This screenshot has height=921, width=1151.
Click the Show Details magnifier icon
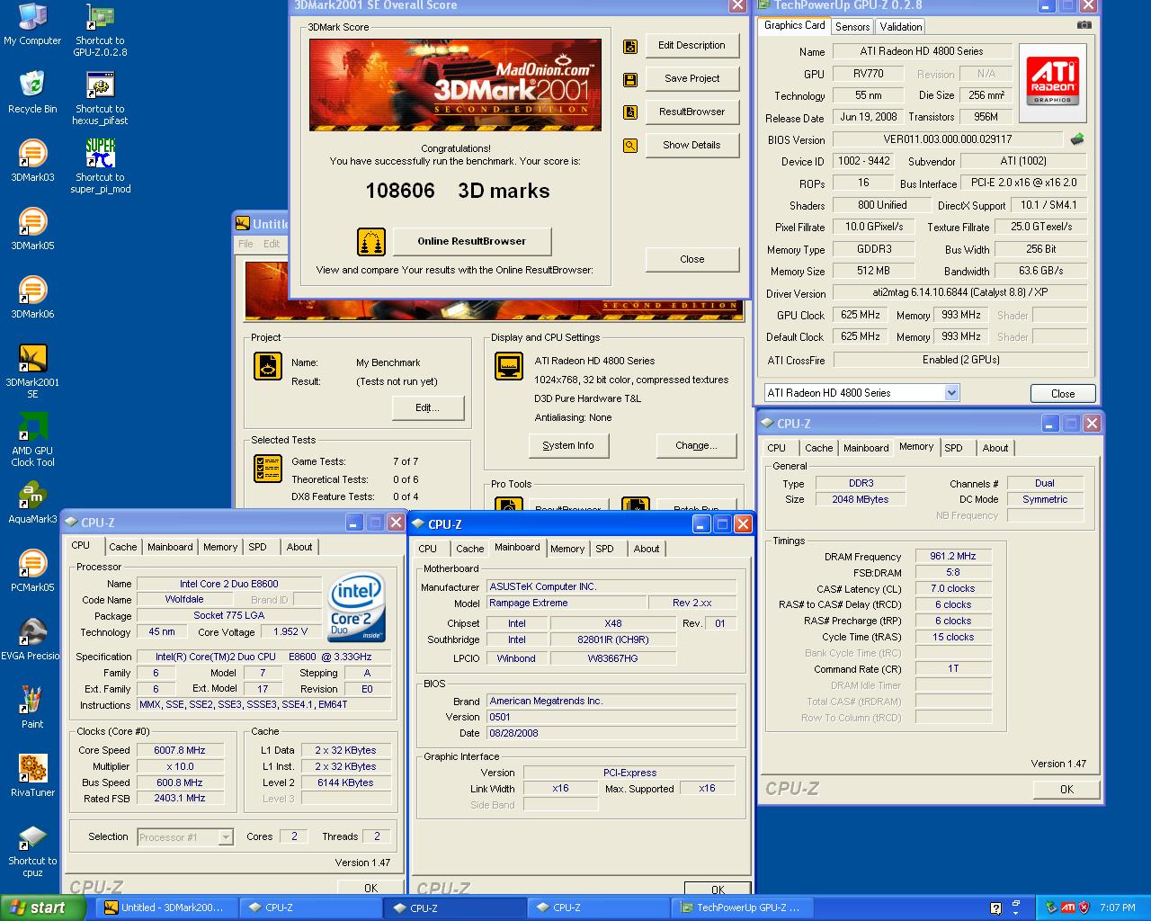630,146
